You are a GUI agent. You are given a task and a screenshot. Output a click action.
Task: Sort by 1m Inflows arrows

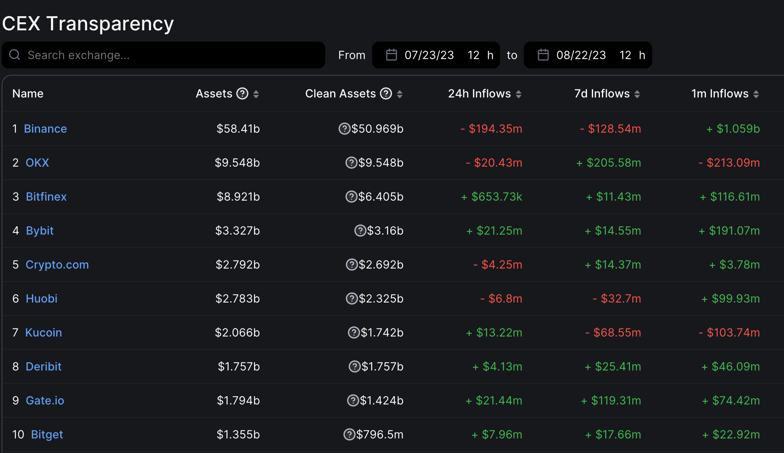756,94
